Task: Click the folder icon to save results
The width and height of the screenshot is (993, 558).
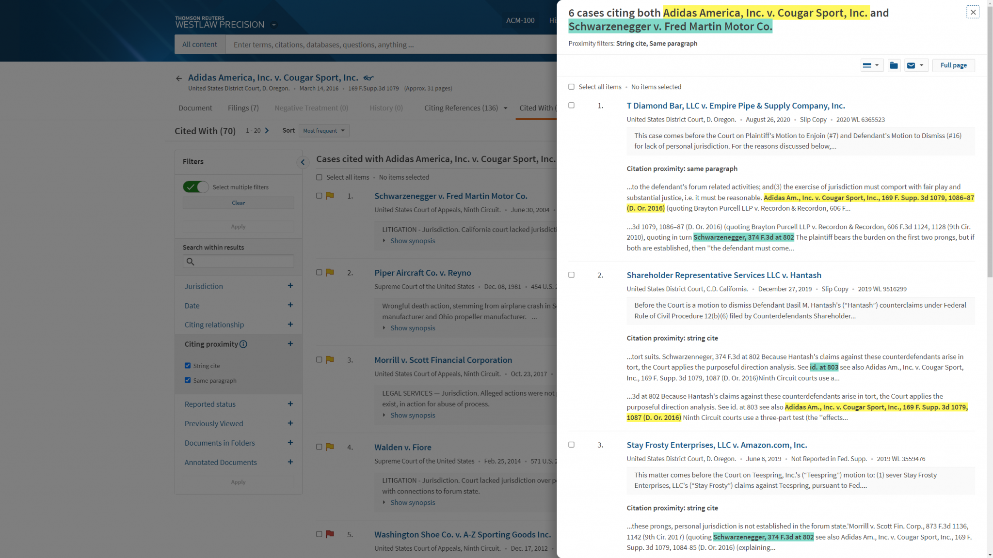Action: [x=894, y=65]
